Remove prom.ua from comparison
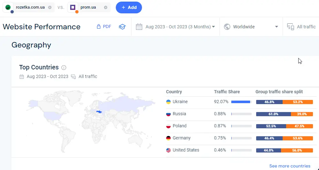This screenshot has width=319, height=170. (106, 8)
